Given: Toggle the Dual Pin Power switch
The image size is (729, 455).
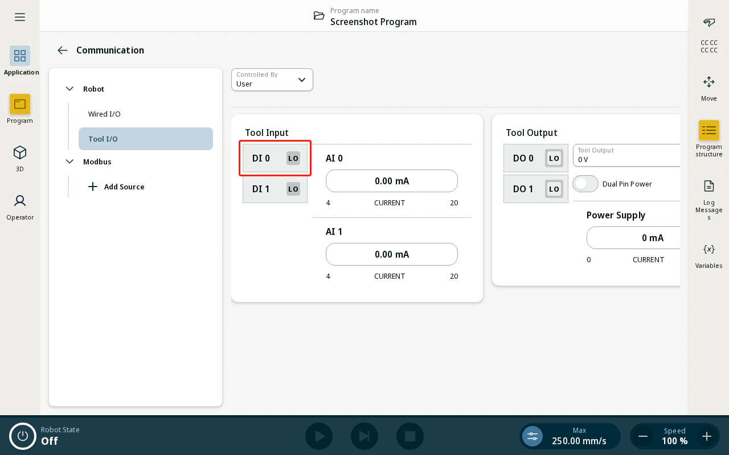Looking at the screenshot, I should coord(585,184).
